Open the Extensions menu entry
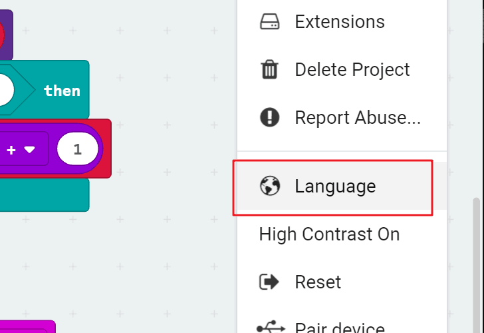 coord(339,22)
